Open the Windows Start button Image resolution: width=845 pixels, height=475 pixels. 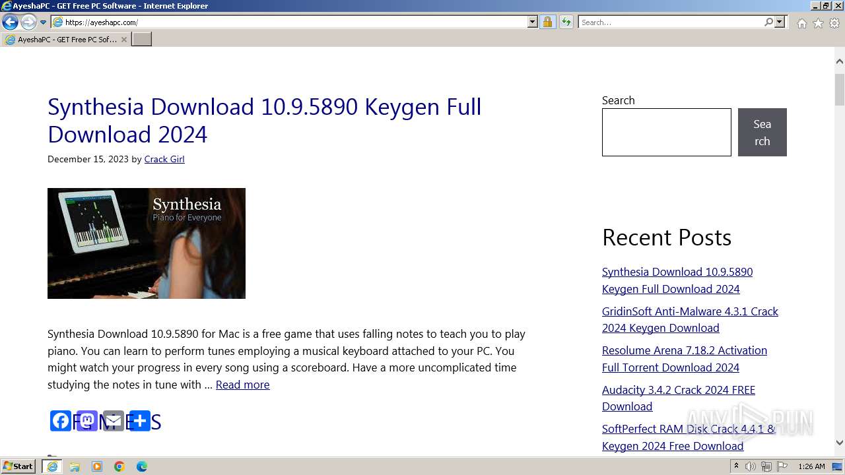18,466
